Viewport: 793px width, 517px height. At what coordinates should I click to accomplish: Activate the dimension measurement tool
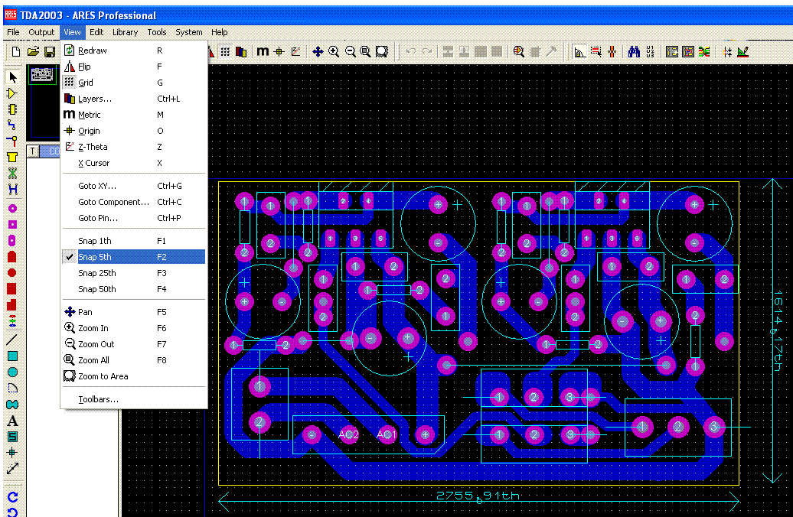pyautogui.click(x=12, y=469)
